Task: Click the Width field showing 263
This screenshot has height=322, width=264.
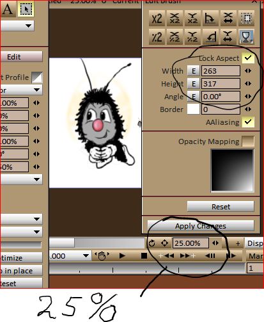Action: click(x=221, y=71)
